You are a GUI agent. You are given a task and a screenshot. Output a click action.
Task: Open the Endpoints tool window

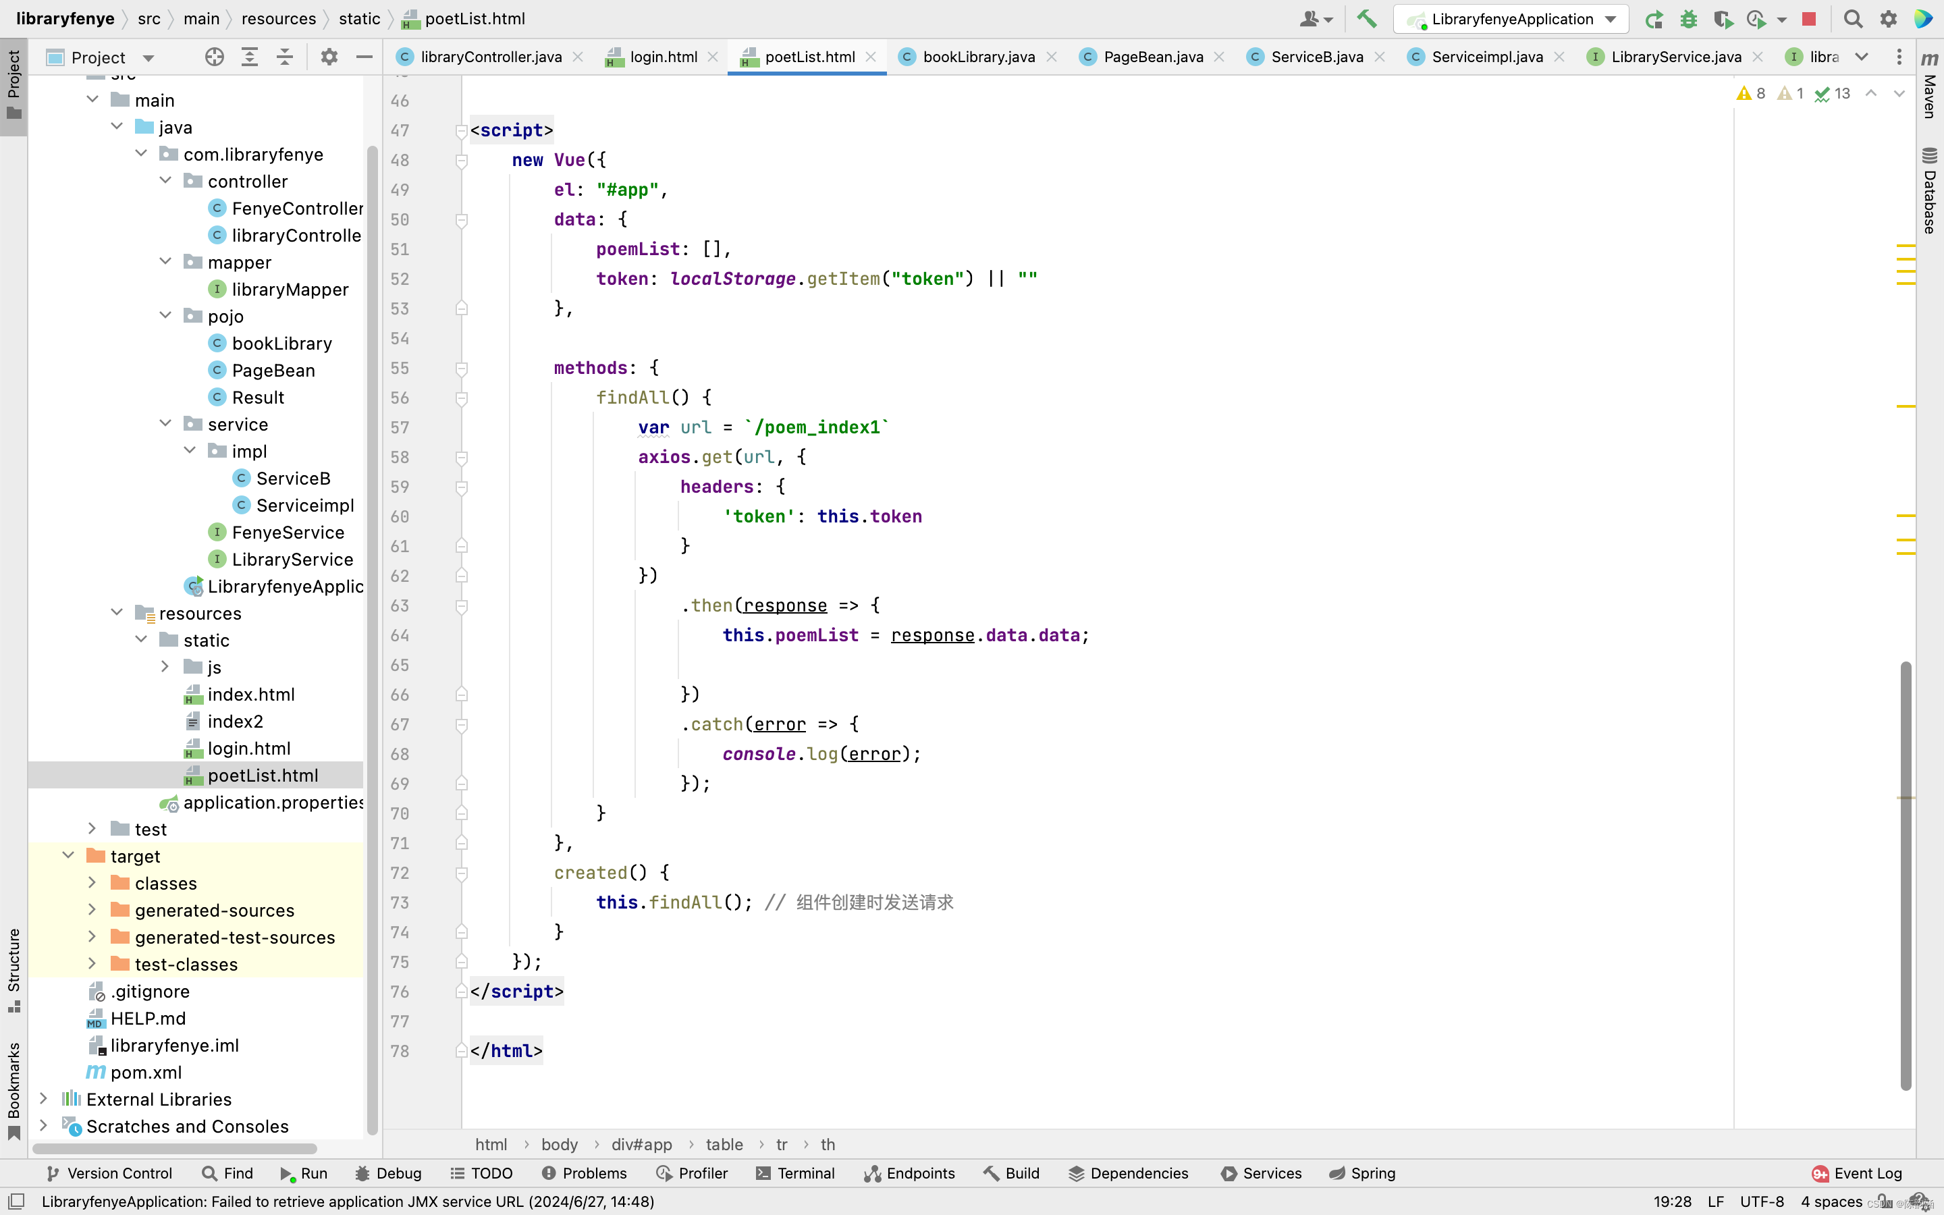(909, 1173)
